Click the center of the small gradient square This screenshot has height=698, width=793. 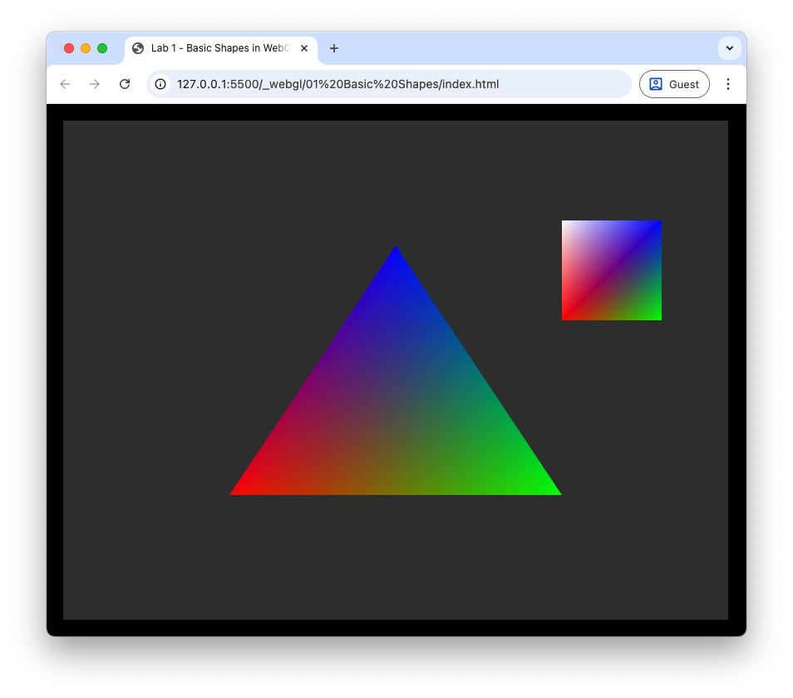(612, 270)
